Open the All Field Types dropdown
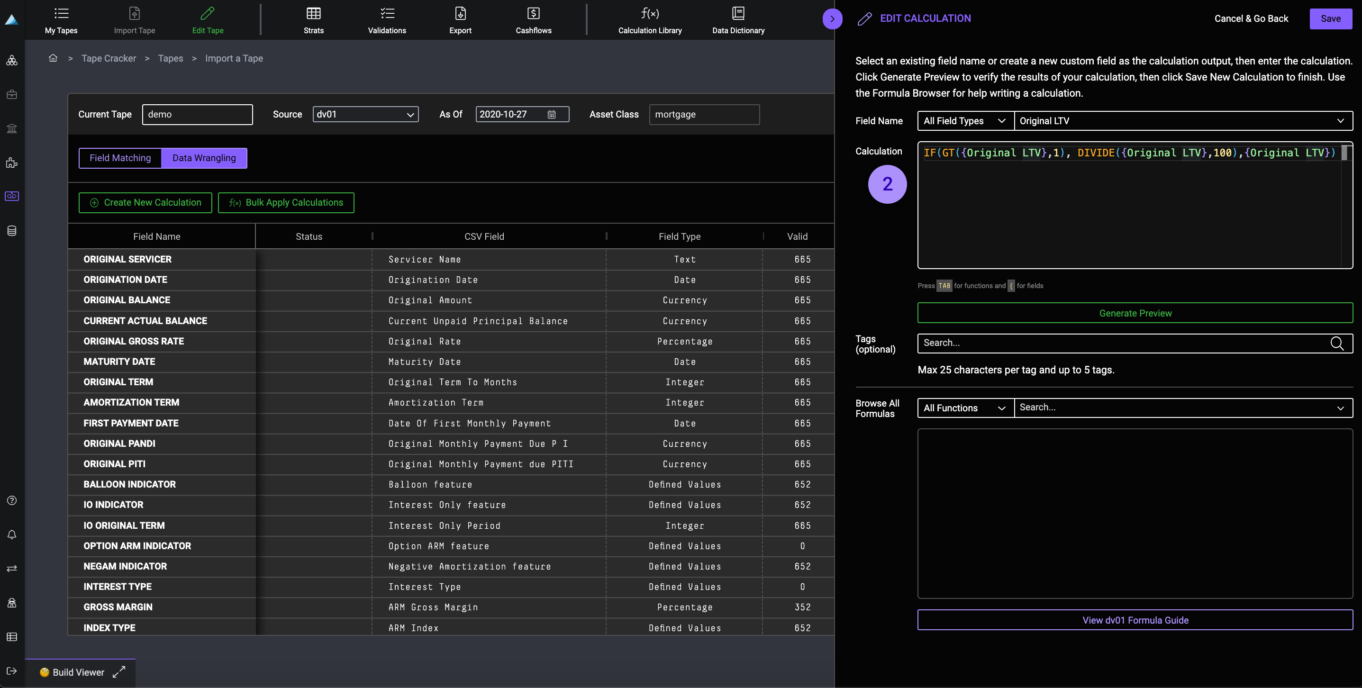1362x688 pixels. 964,121
